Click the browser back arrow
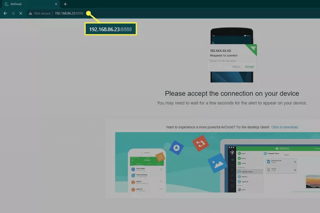The width and height of the screenshot is (320, 213). pyautogui.click(x=5, y=13)
